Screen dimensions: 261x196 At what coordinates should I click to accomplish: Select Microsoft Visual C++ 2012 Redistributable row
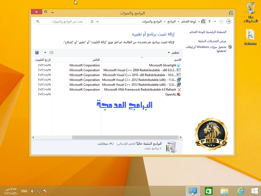[107, 80]
